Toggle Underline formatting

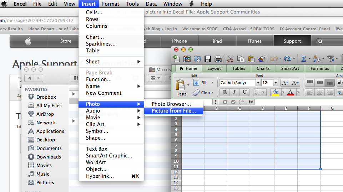[x=244, y=92]
